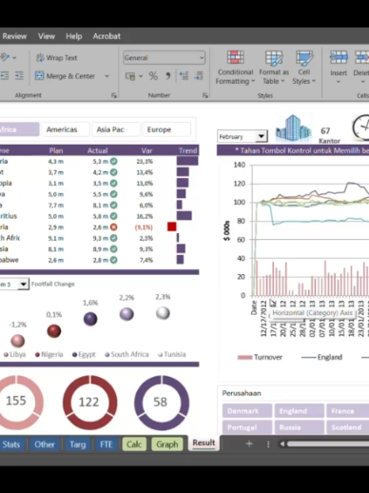
Task: Click the (9,1%) variance cell
Action: point(144,227)
